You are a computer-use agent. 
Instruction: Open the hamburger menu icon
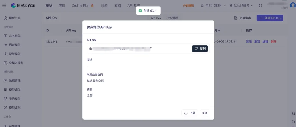pos(4,5)
